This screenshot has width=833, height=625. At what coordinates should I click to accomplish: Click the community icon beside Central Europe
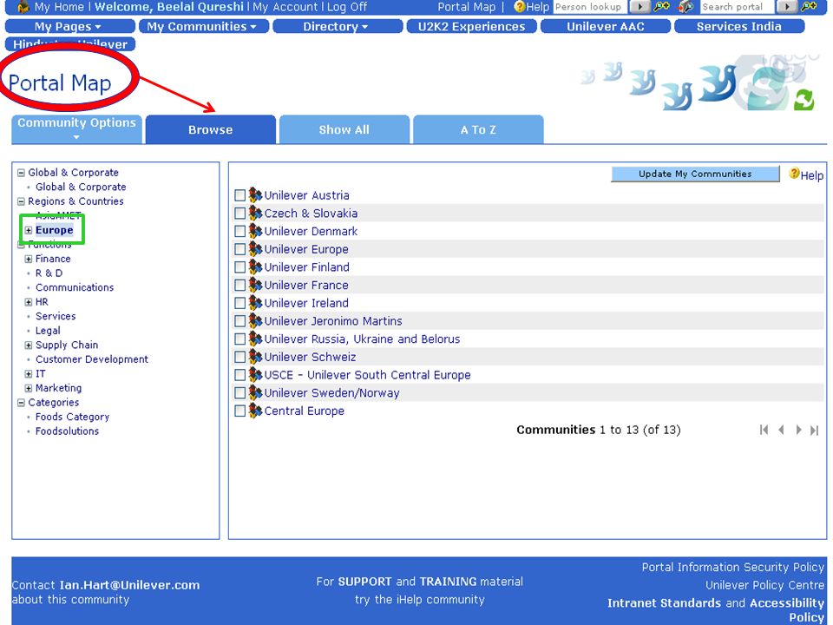255,411
